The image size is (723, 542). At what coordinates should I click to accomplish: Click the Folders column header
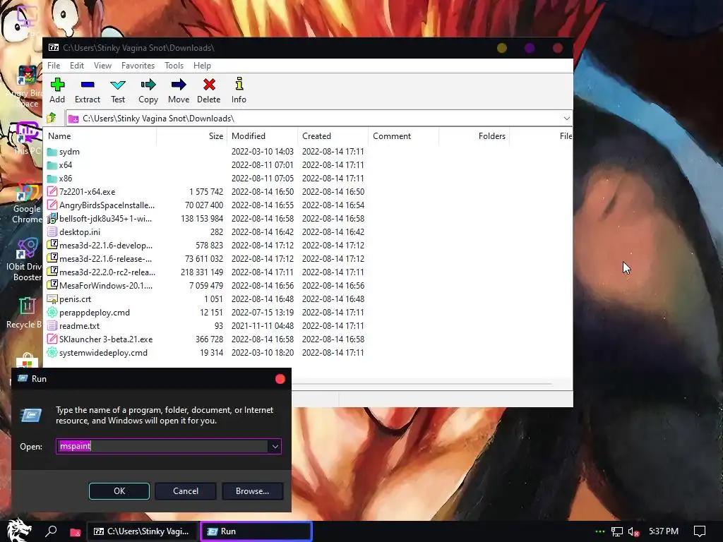tap(474, 136)
